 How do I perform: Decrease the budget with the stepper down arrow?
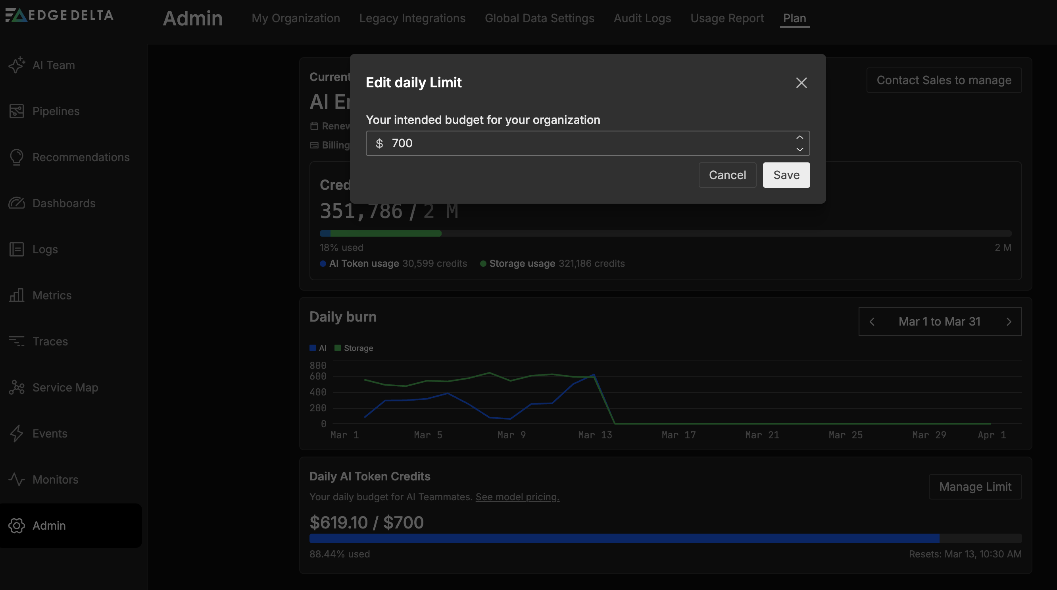click(x=800, y=149)
